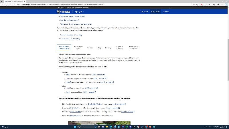Go back with the browser back arrow
The width and height of the screenshot is (229, 129).
pyautogui.click(x=2, y=5)
